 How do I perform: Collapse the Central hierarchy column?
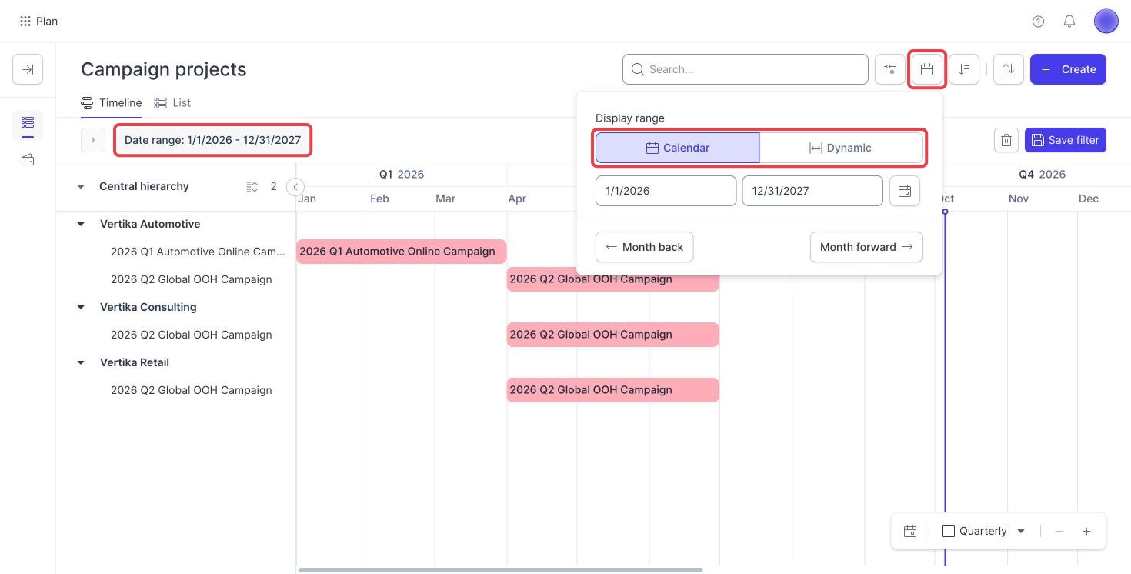point(81,187)
